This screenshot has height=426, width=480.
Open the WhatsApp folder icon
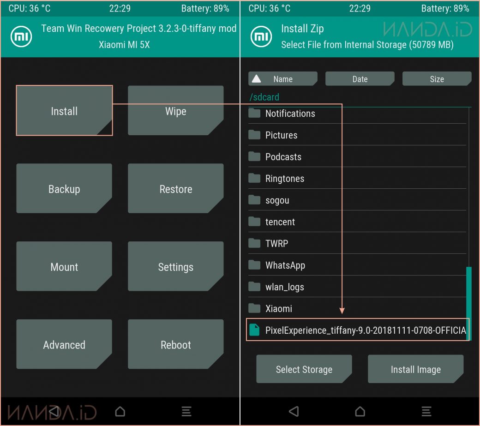coord(254,265)
